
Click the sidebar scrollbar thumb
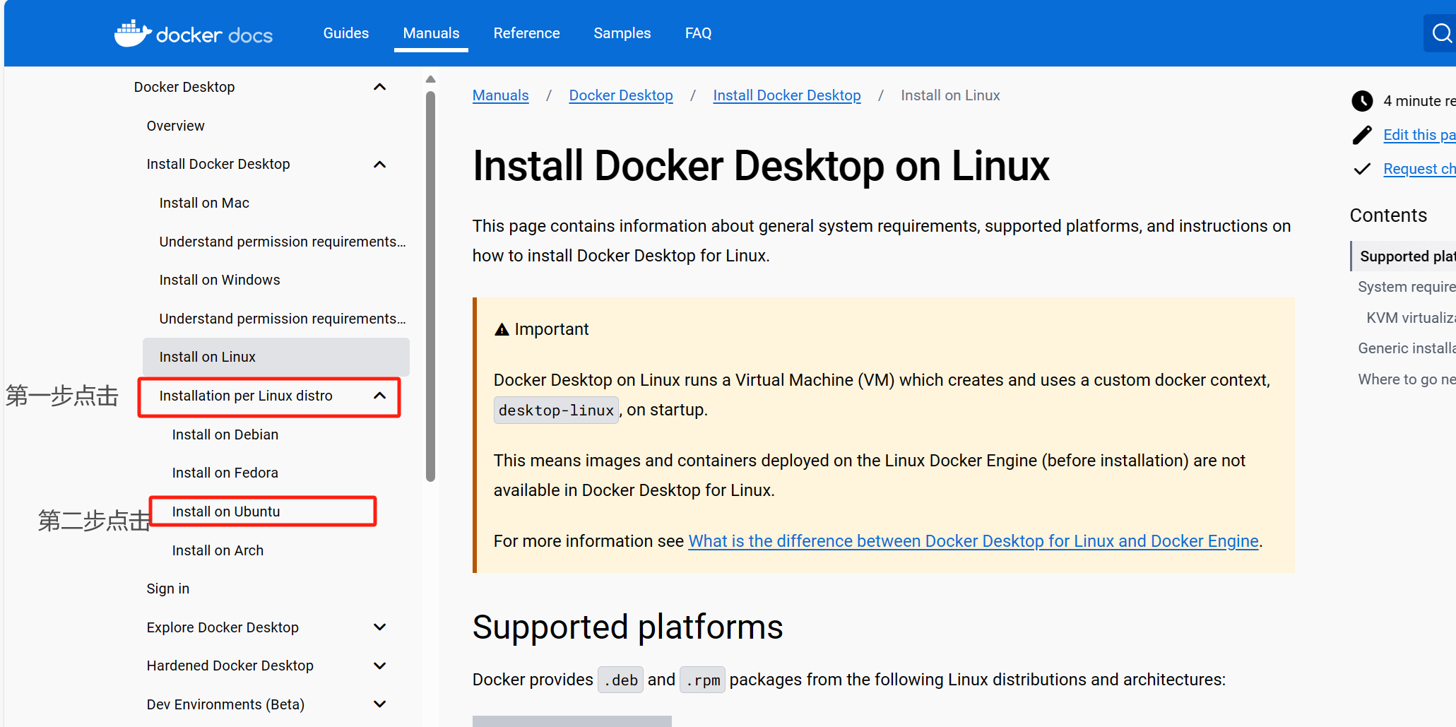click(431, 286)
